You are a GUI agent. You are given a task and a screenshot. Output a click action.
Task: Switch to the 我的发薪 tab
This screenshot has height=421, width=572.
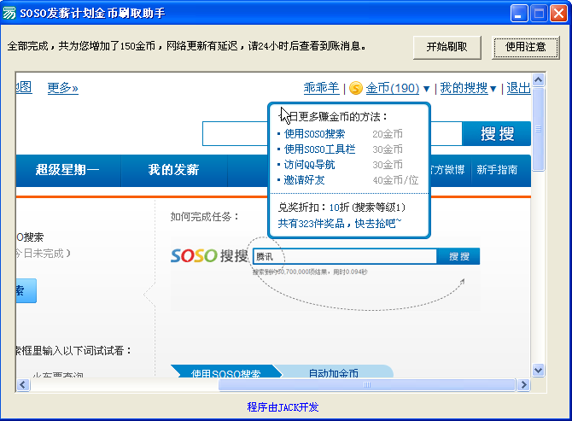coord(173,170)
